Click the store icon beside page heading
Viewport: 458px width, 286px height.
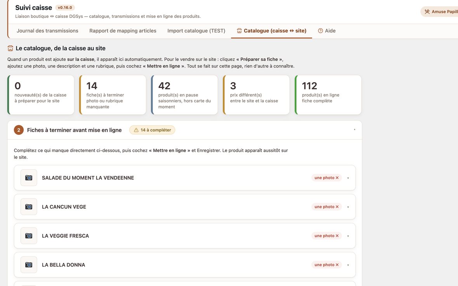click(10, 48)
